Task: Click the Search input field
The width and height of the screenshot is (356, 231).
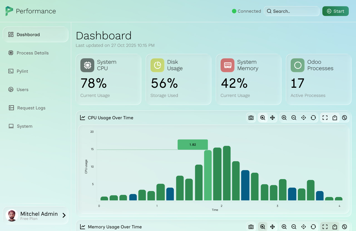Action: (292, 11)
